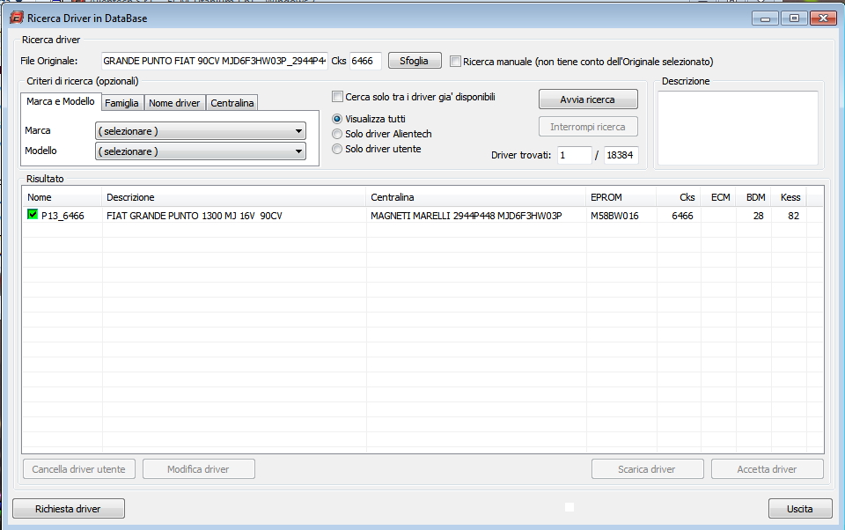Choose Solo driver utente option
Image resolution: width=845 pixels, height=530 pixels.
337,149
